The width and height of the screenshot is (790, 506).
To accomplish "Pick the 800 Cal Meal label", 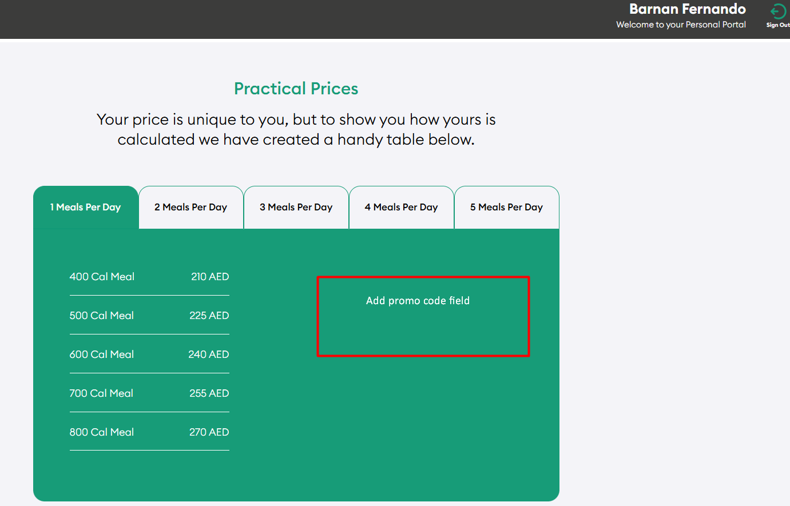I will 102,432.
